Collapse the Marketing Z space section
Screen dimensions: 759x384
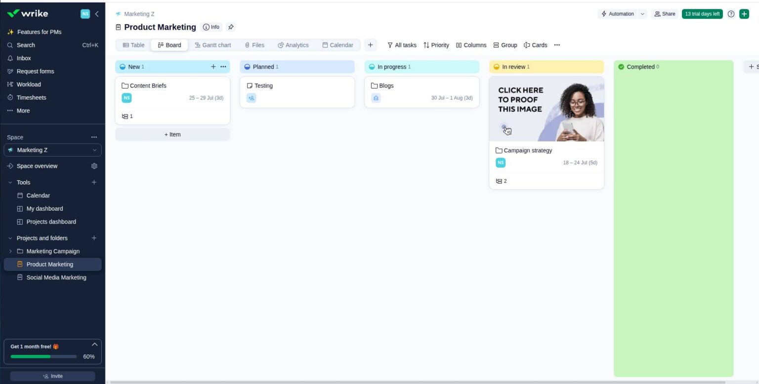click(x=94, y=150)
